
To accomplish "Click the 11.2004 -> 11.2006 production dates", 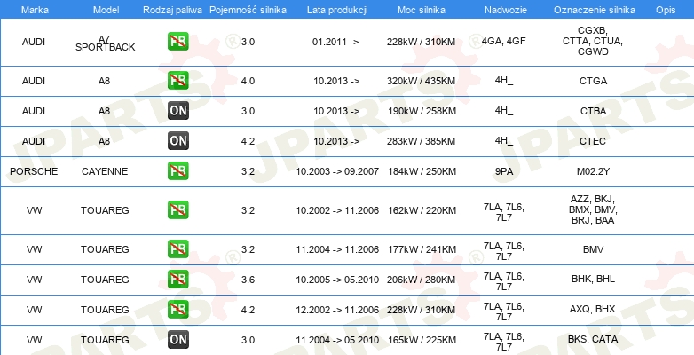I will 337,249.
